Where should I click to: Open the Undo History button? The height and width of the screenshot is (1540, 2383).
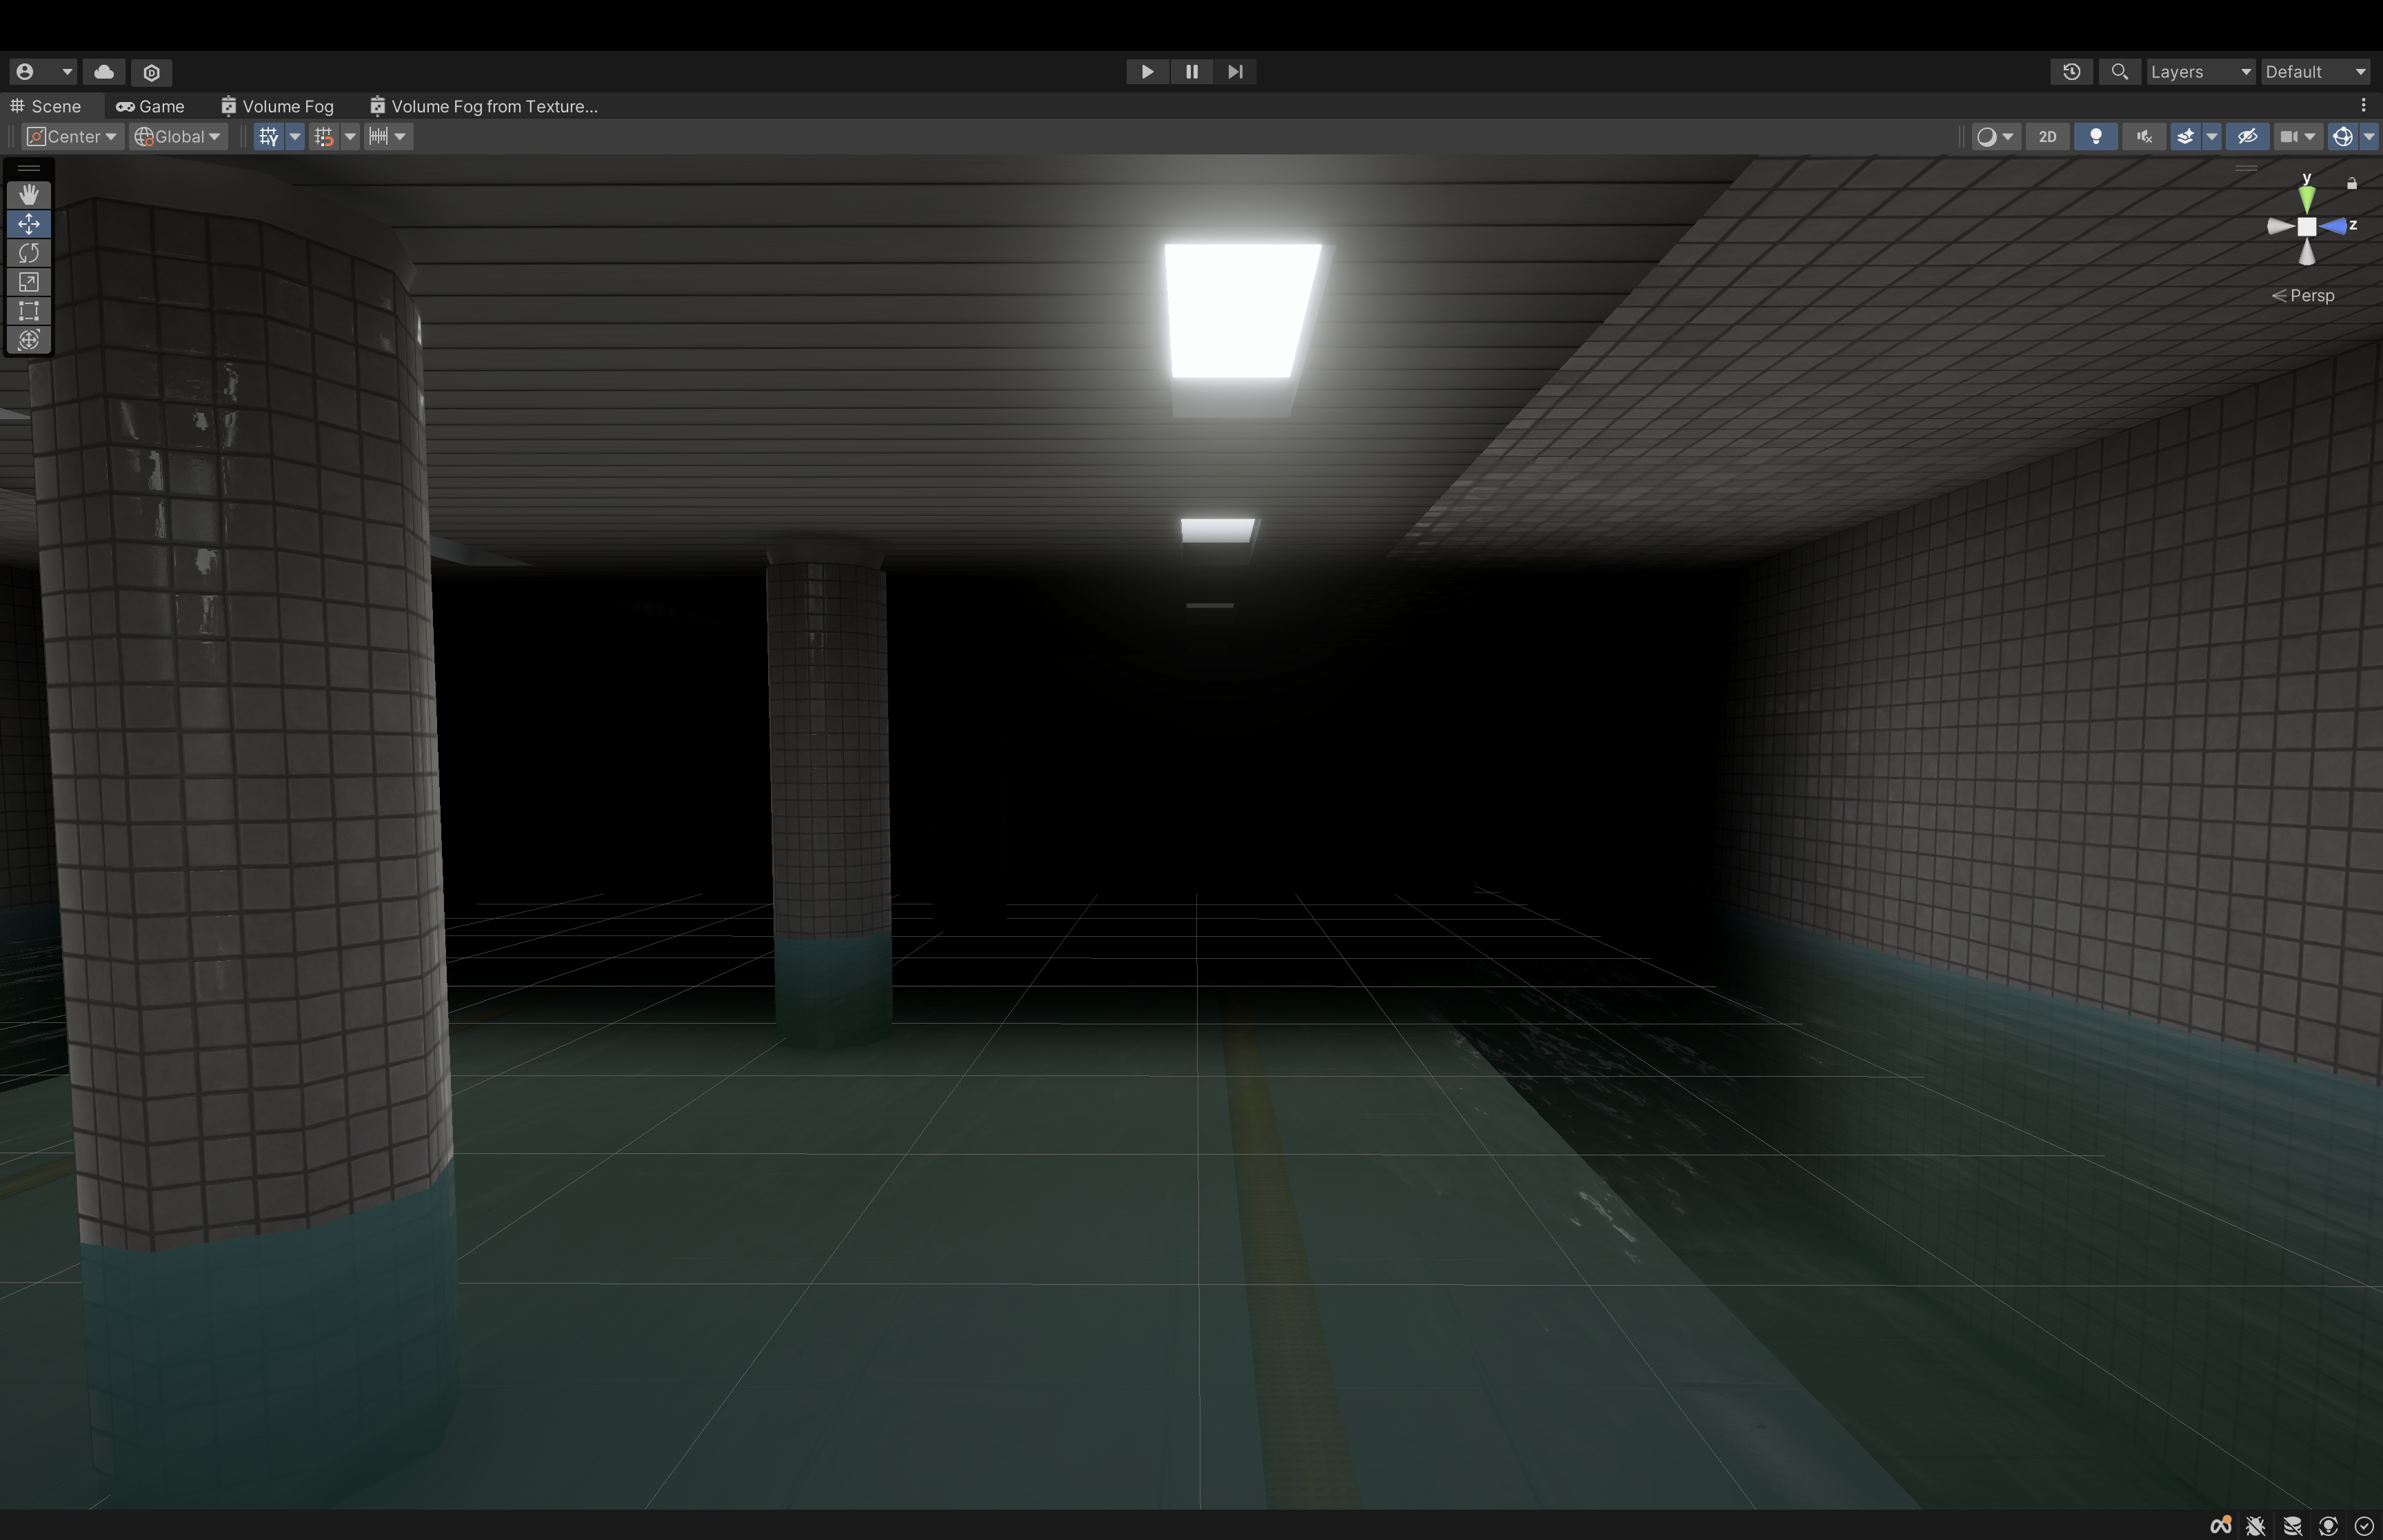[x=2071, y=72]
